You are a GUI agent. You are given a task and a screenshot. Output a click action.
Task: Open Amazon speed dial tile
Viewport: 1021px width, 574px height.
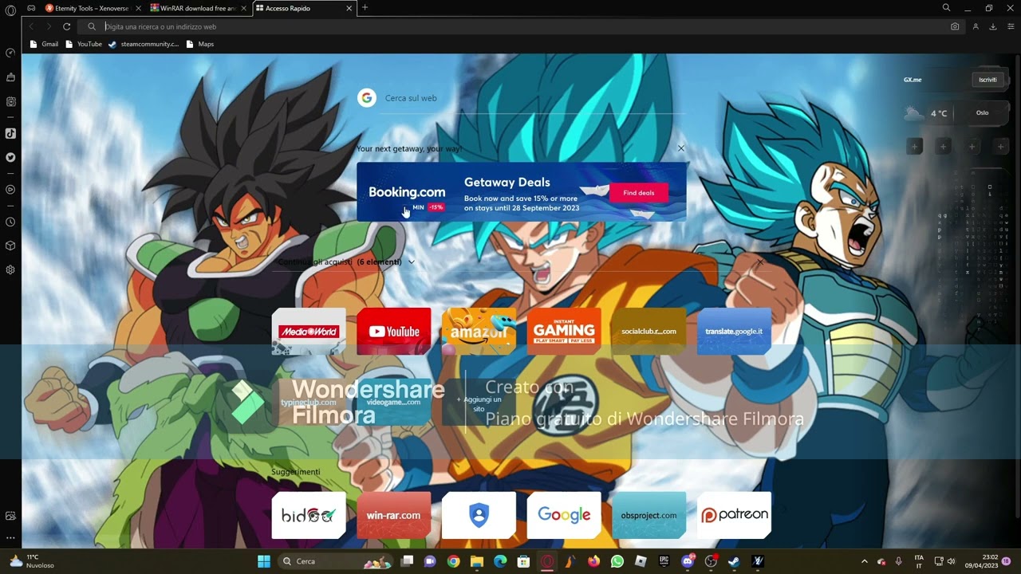click(x=479, y=332)
